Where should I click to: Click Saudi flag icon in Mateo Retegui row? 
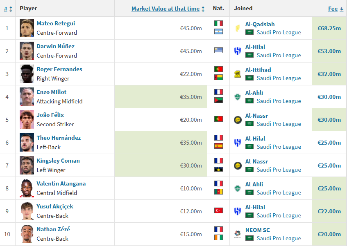(x=249, y=32)
